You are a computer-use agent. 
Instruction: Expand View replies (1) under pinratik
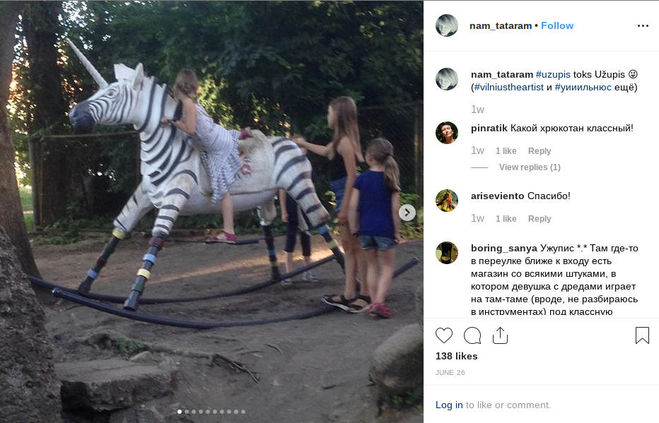coord(530,167)
